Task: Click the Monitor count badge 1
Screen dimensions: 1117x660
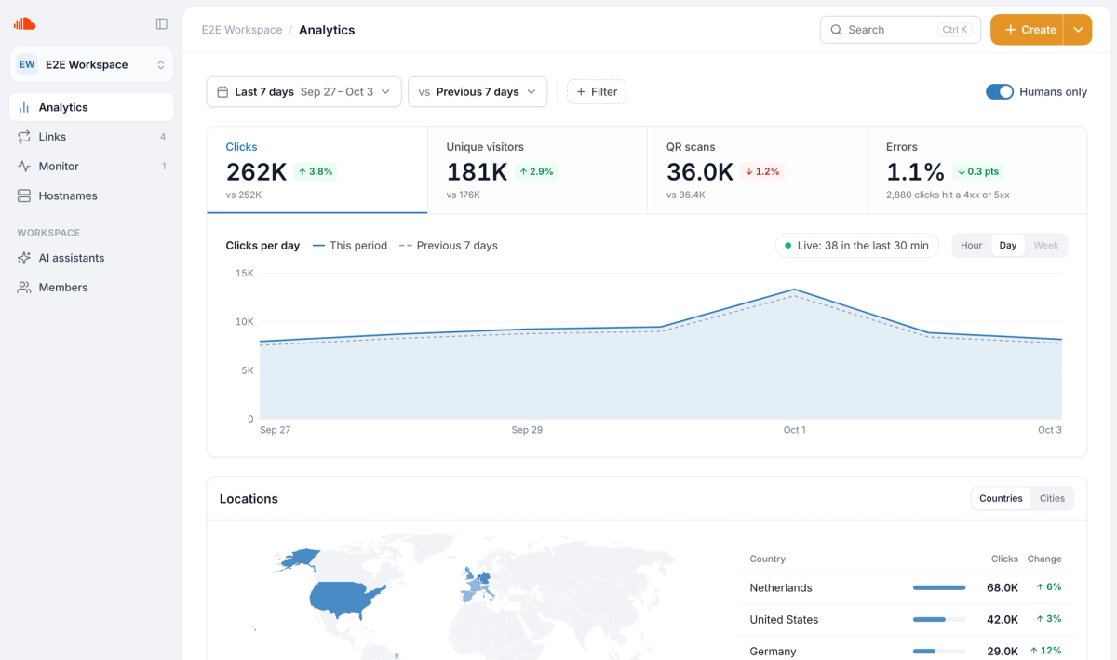Action: point(164,167)
